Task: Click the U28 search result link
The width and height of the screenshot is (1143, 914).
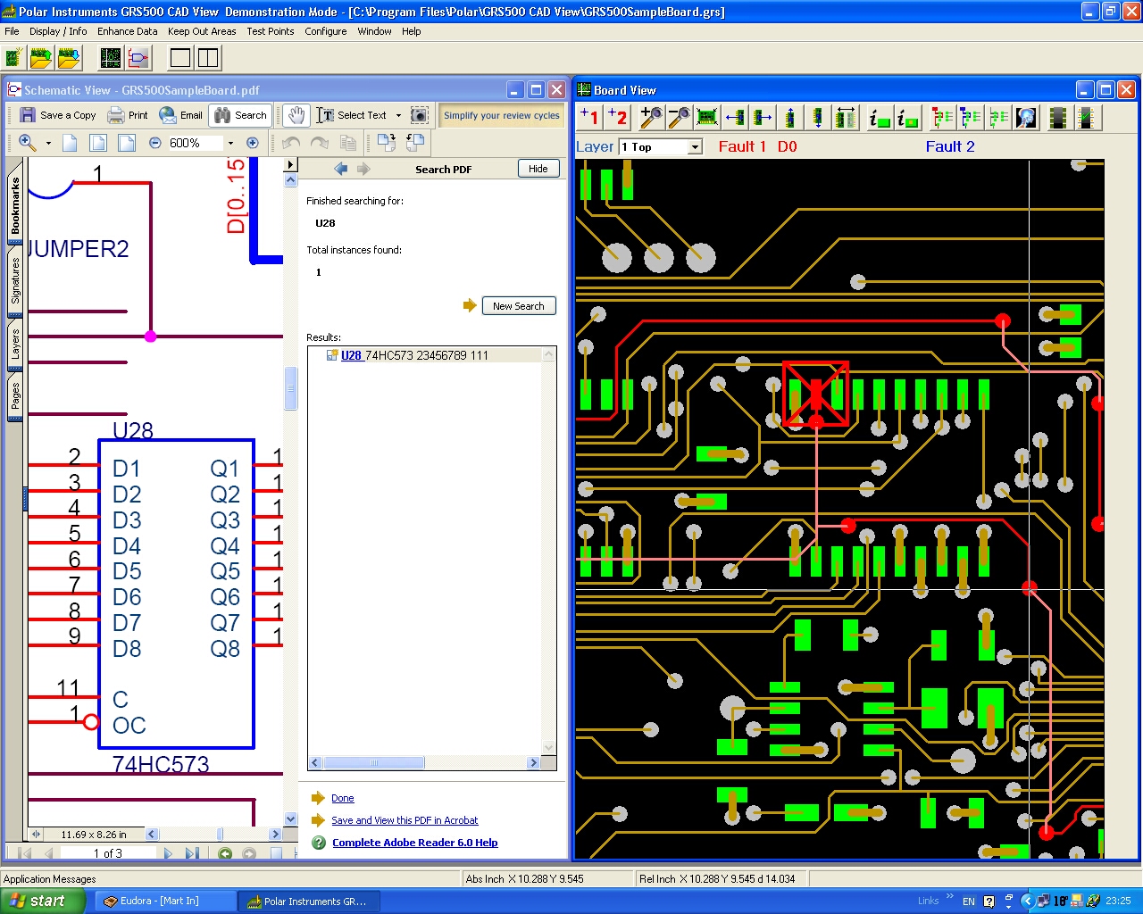Action: 351,355
